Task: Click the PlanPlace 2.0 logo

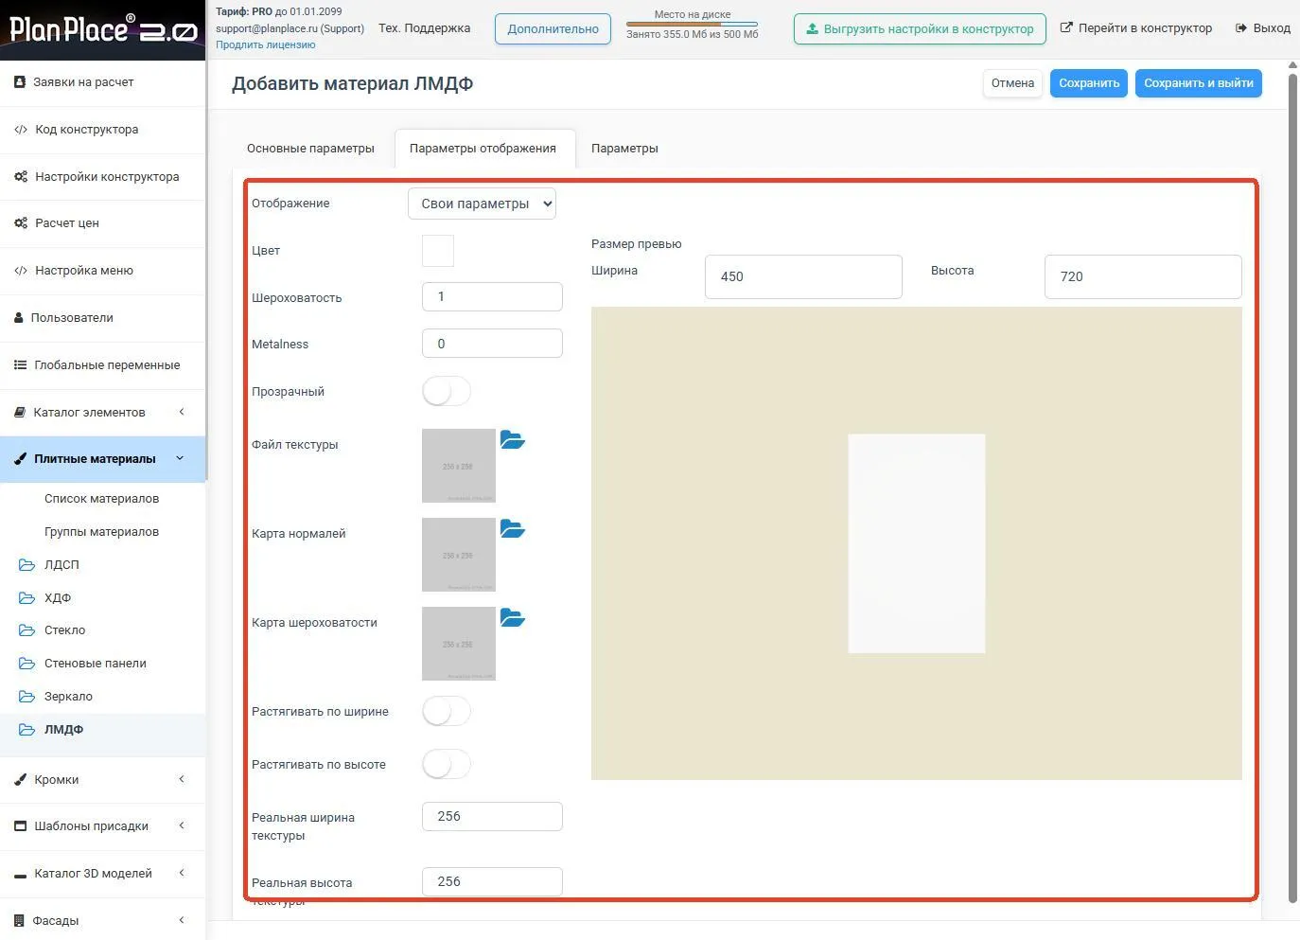Action: (102, 29)
